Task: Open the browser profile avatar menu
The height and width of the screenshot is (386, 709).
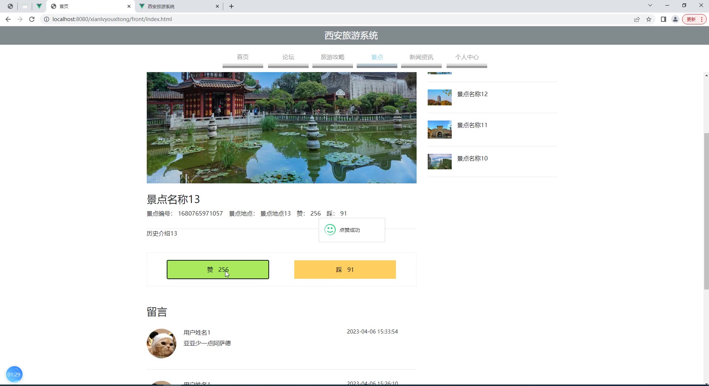Action: [x=675, y=19]
